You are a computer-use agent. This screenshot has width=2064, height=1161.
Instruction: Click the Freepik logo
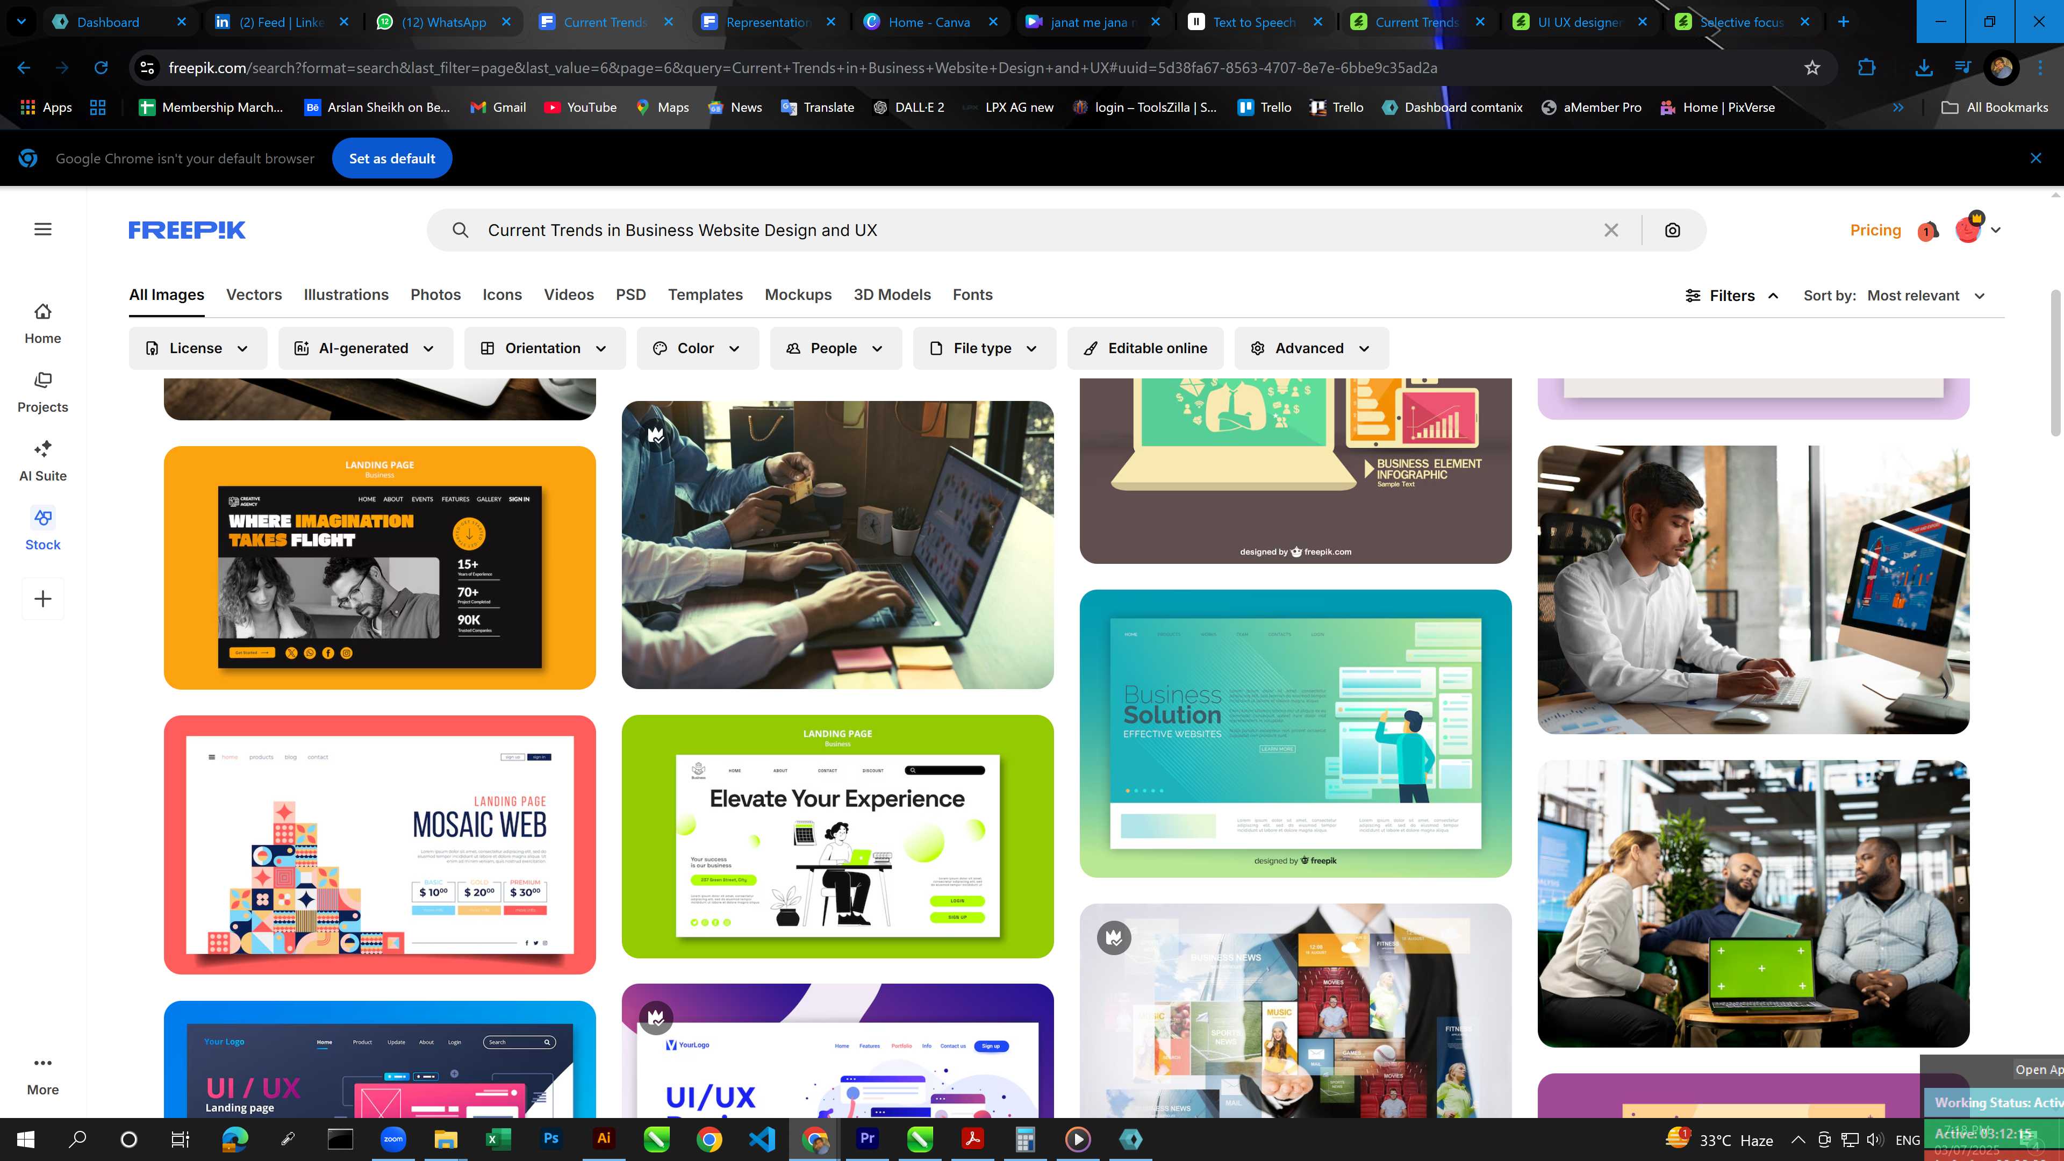(x=187, y=230)
